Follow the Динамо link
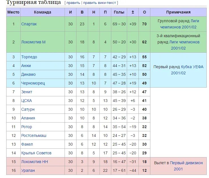The image size is (209, 178). point(28,74)
